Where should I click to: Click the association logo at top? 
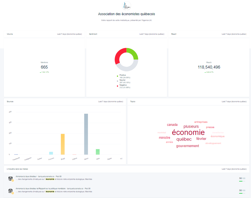(x=126, y=6)
